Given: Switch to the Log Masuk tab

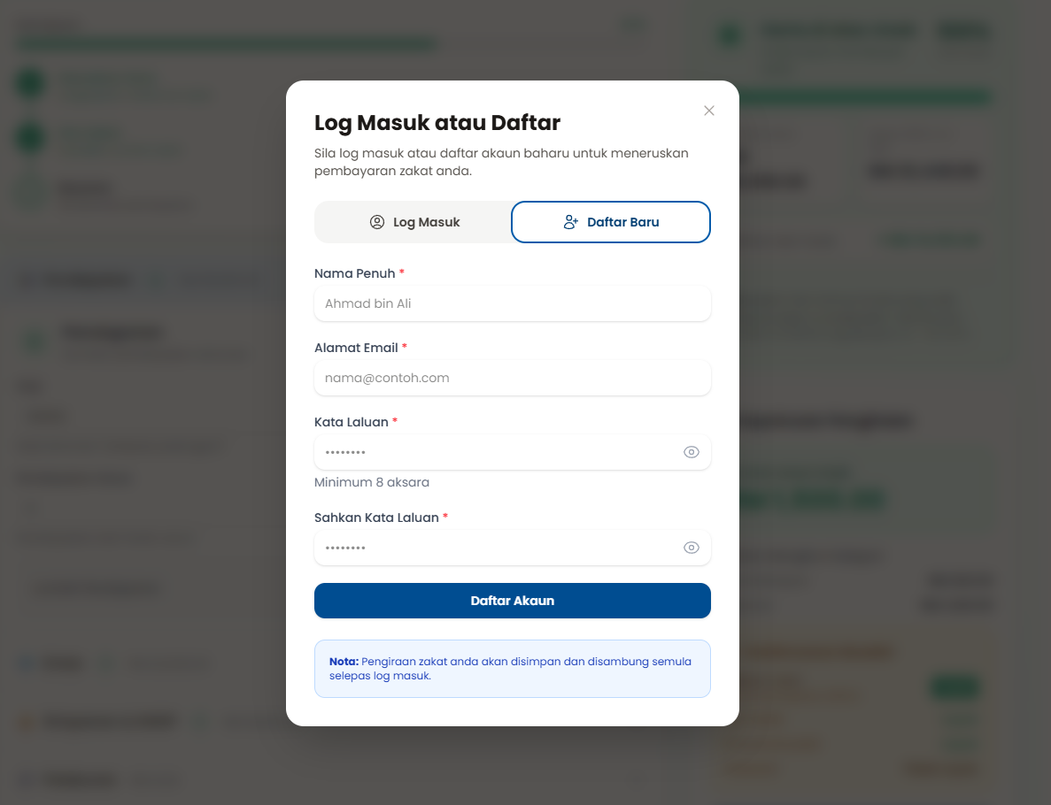Looking at the screenshot, I should tap(413, 222).
